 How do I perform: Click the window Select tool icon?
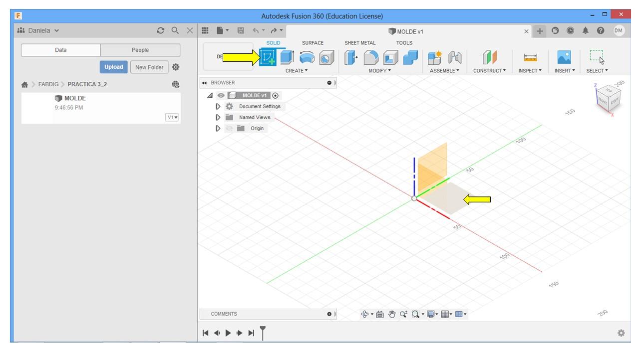597,57
